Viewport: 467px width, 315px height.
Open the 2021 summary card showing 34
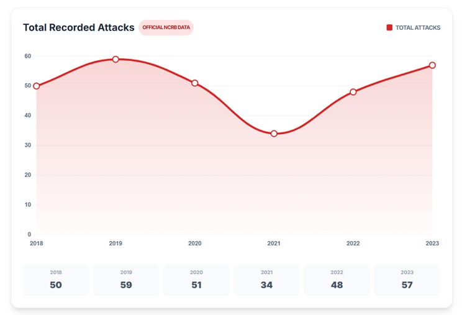click(x=266, y=280)
